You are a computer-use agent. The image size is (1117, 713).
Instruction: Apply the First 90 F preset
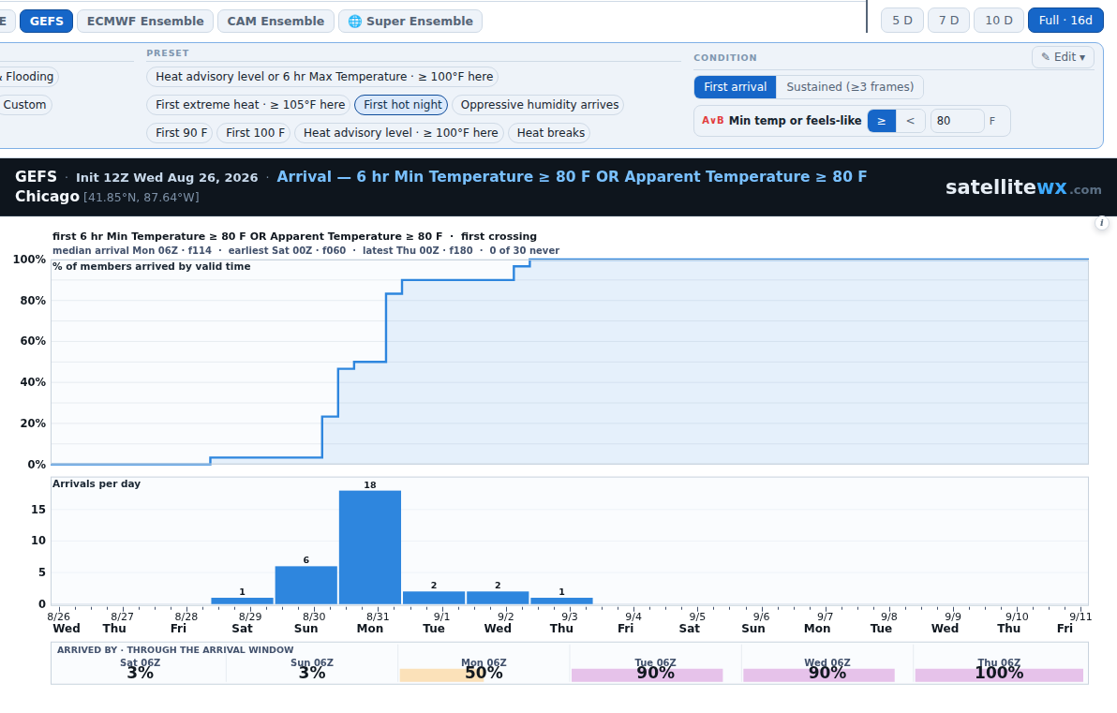pyautogui.click(x=180, y=132)
